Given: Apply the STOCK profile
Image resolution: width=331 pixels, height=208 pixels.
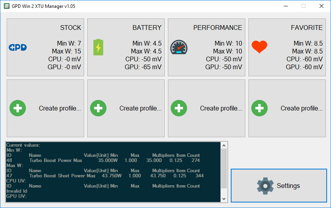Looking at the screenshot, I should point(45,47).
